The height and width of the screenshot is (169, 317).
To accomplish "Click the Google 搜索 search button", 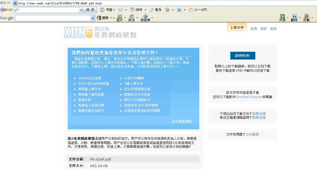I will pos(102,18).
